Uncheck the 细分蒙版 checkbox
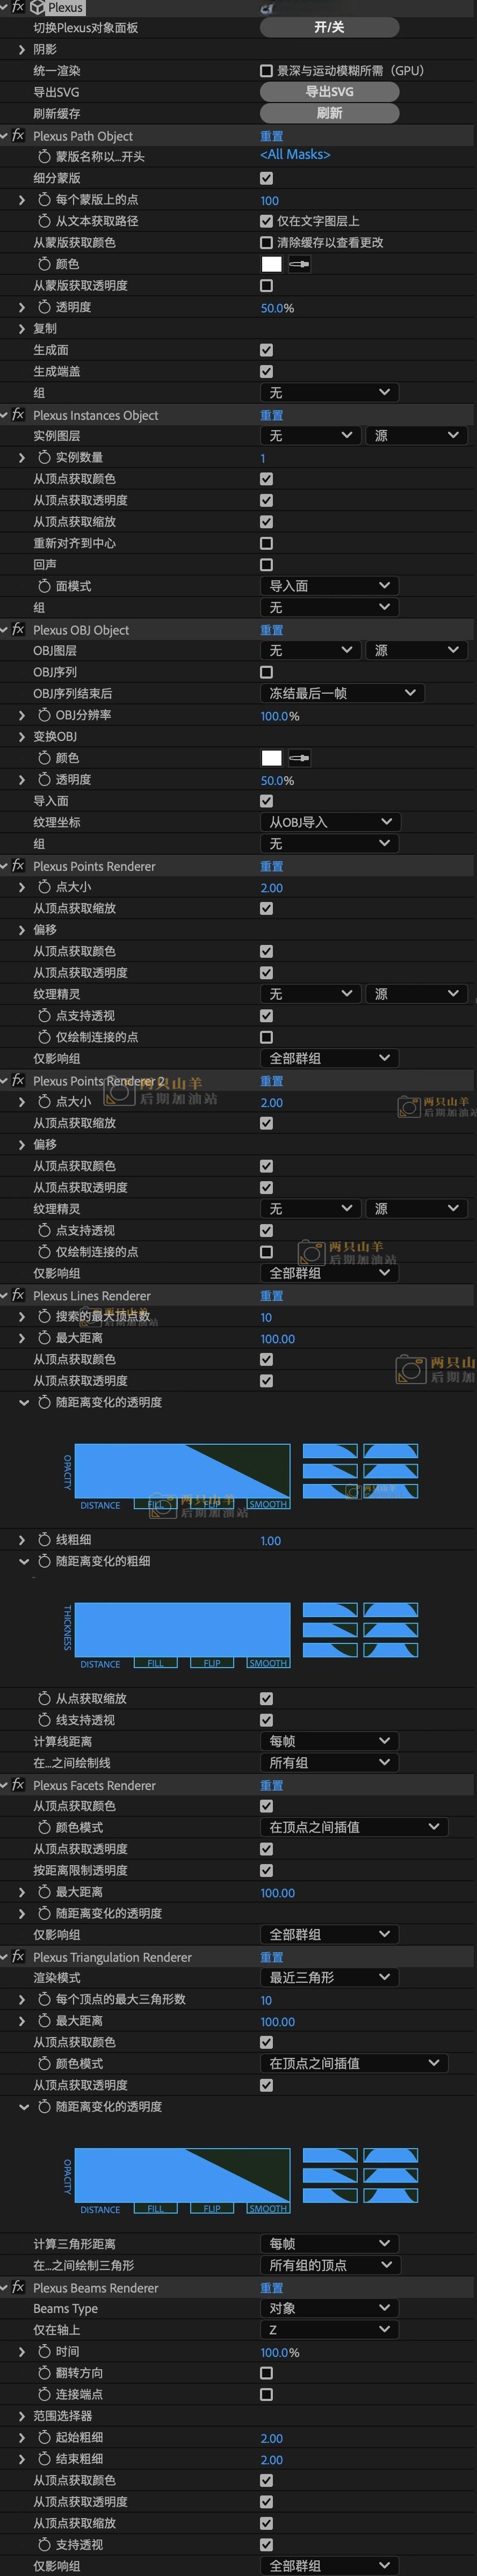 point(266,178)
